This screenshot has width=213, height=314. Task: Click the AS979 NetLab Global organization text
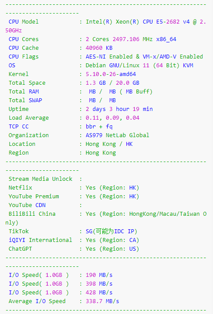tap(118, 135)
